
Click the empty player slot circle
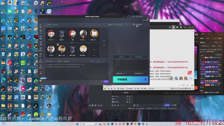point(94,50)
